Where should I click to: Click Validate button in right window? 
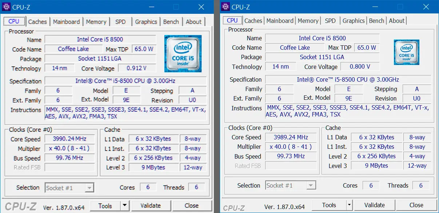374,205
